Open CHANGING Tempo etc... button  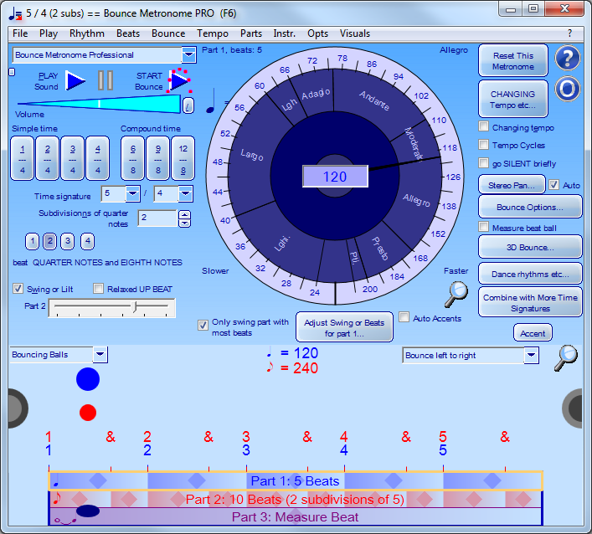513,100
